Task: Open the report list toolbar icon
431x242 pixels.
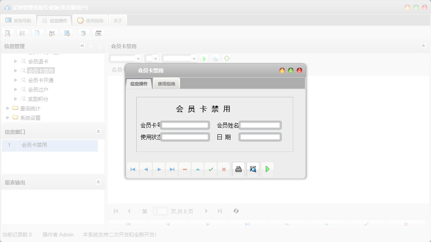Action: (22, 33)
